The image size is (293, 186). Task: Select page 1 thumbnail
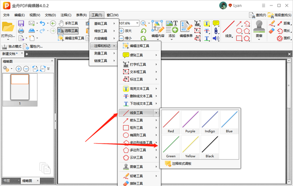point(20,87)
